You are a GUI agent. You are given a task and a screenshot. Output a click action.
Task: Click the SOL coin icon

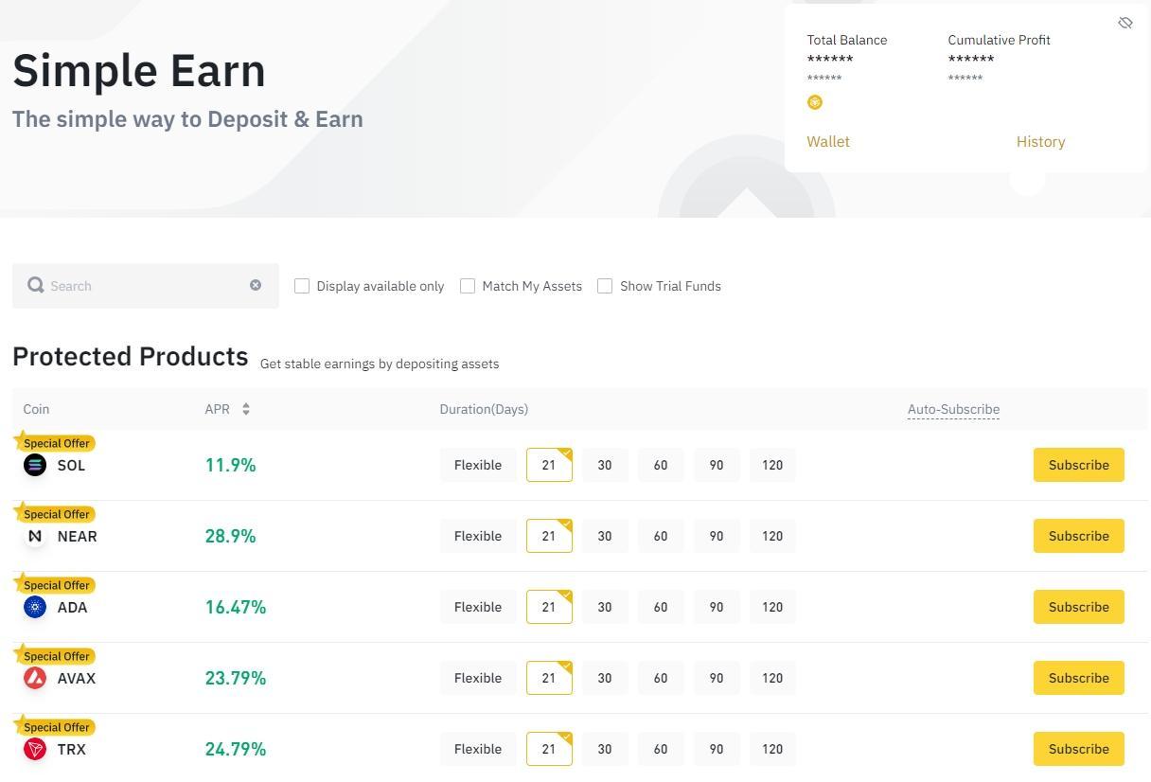(x=35, y=465)
